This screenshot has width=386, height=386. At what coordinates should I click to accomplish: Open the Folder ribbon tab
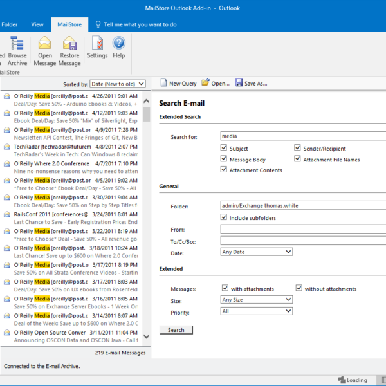(10, 24)
